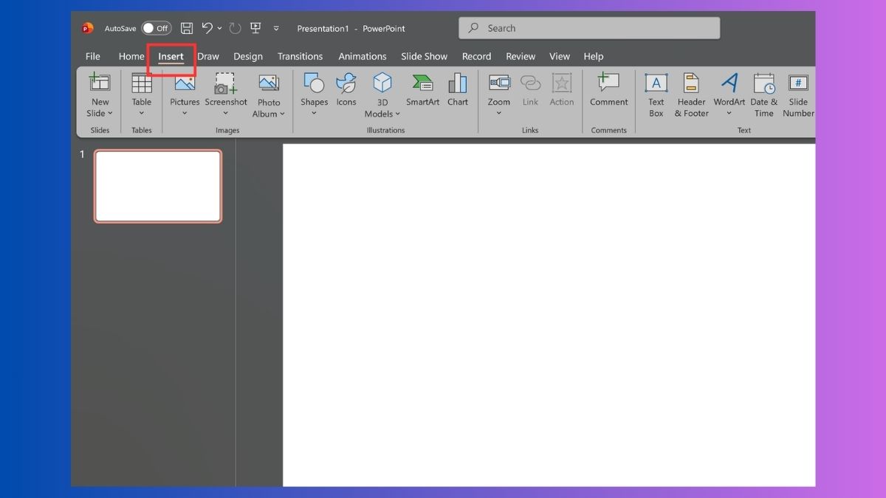Insert Slide Number
The image size is (886, 498).
coord(798,94)
